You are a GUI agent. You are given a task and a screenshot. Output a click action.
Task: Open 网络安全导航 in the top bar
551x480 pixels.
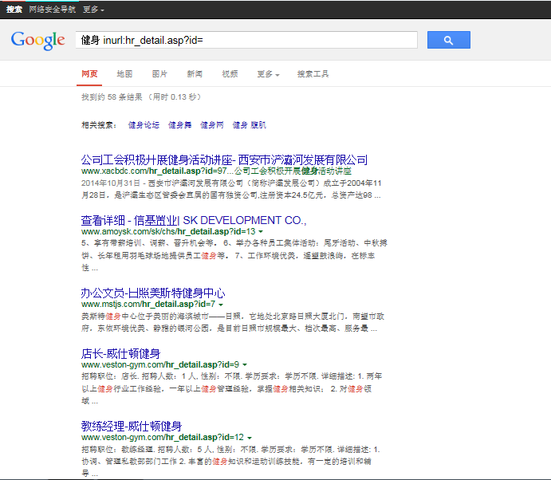click(x=52, y=10)
